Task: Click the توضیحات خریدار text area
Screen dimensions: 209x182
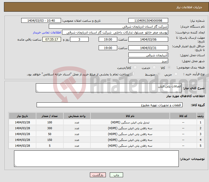Action: [x=96, y=159]
